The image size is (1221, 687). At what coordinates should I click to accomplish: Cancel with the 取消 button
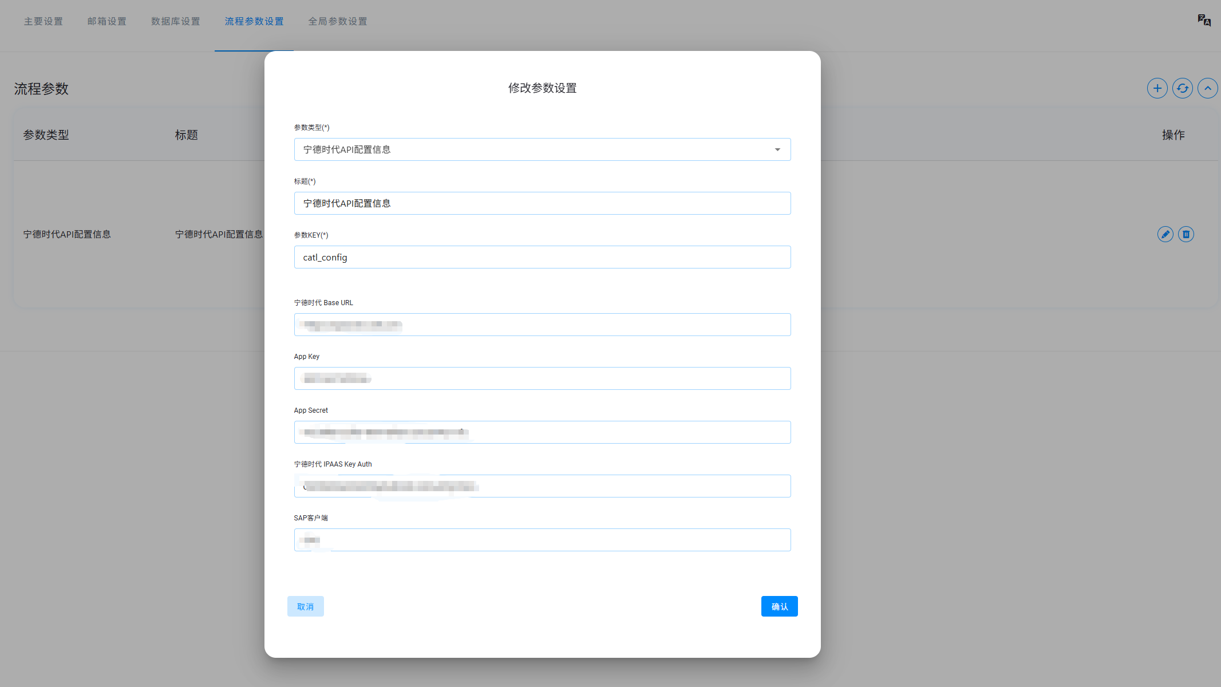tap(306, 606)
